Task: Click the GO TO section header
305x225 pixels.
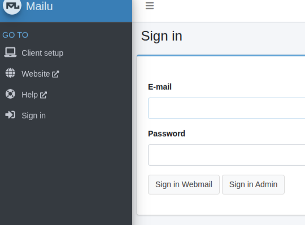Action: 15,35
